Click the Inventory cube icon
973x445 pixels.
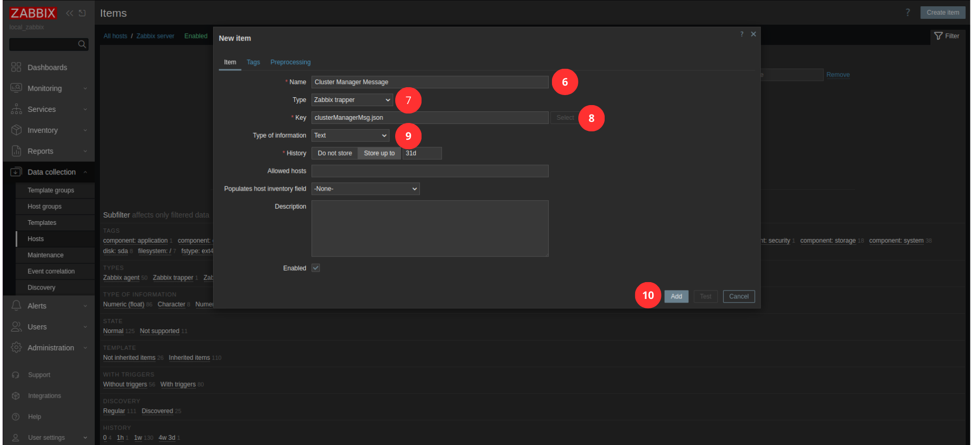tap(16, 130)
